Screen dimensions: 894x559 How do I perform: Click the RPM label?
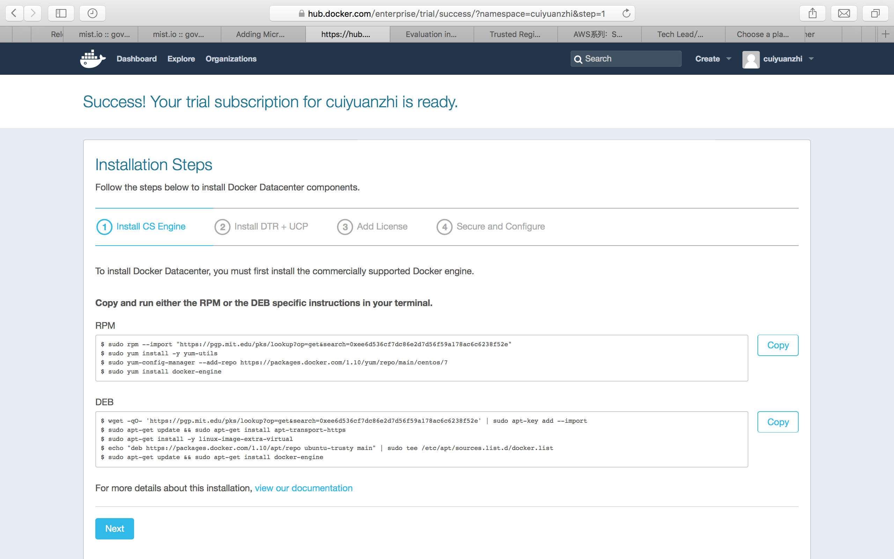(105, 326)
